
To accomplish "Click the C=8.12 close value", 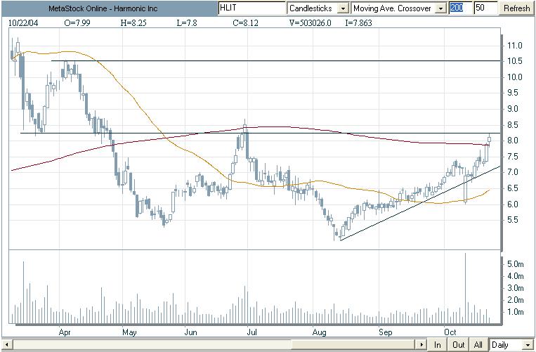I will pyautogui.click(x=245, y=23).
